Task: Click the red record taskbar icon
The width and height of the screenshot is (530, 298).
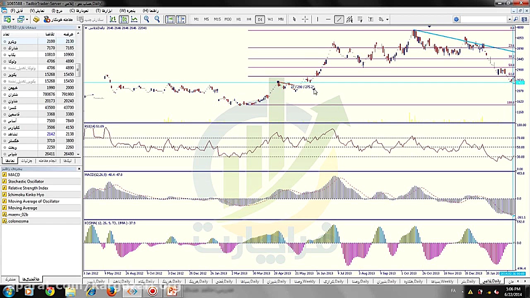Action: coord(152,292)
